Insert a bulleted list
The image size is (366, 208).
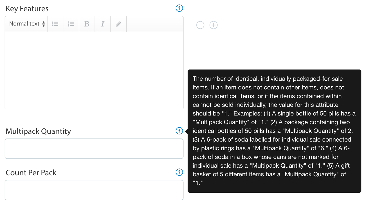55,24
